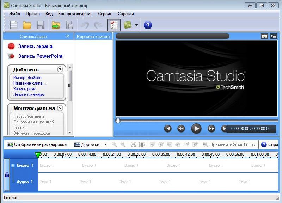The width and height of the screenshot is (282, 203).
Task: Toggle the task list panel checklist icon
Action: [114, 25]
